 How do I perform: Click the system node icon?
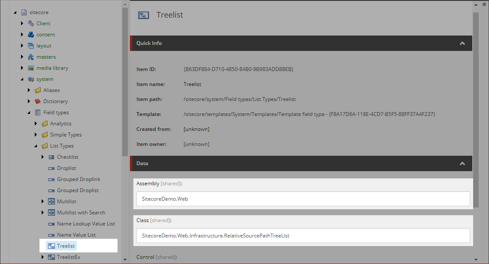[31, 79]
